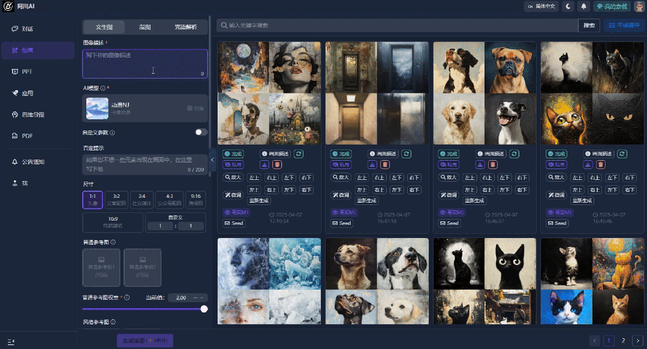The image size is (647, 349).
Task: Toggle the 自定义参数 switch
Action: click(x=201, y=133)
